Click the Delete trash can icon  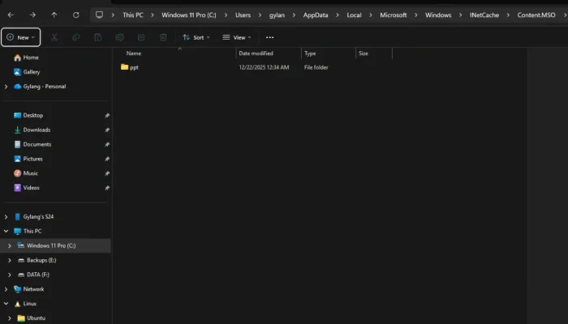click(x=163, y=37)
